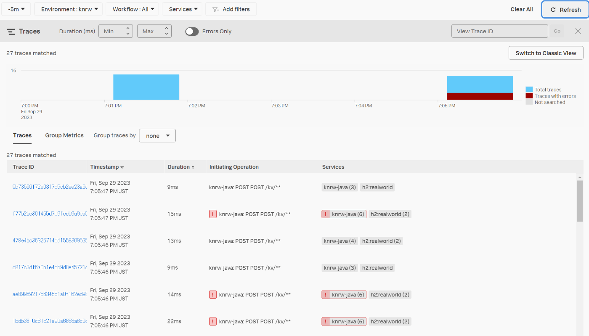
Task: Click the error icon in the 15ms row operation
Action: [213, 214]
